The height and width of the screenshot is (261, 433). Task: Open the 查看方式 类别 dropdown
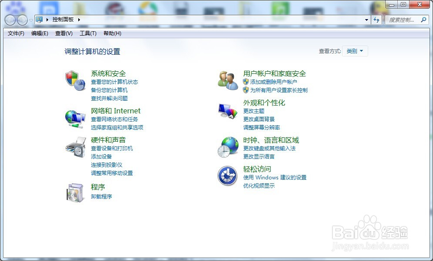coord(355,51)
